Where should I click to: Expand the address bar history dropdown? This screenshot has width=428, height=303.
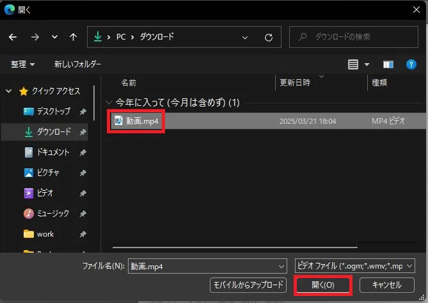[x=245, y=38]
